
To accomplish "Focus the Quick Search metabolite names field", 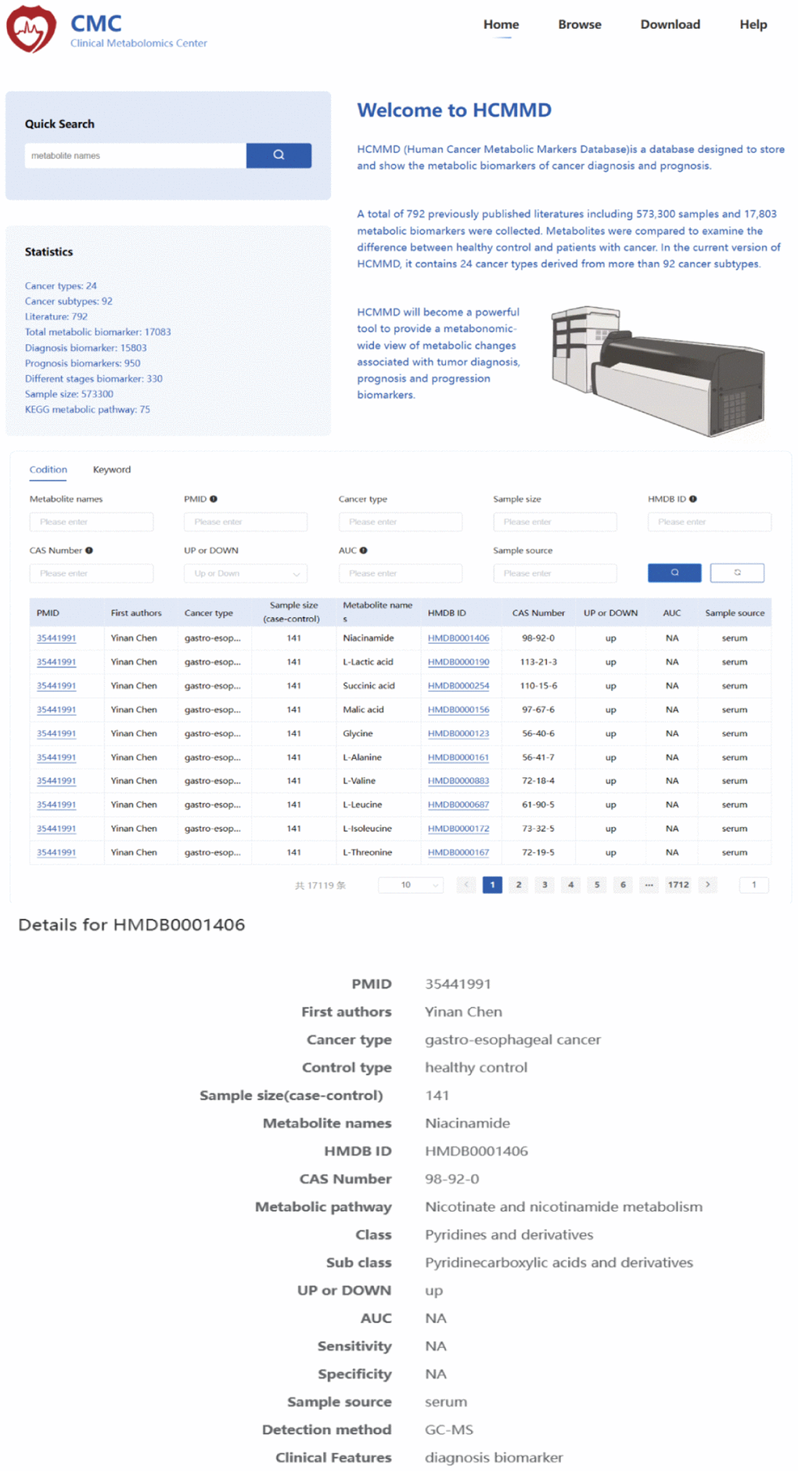I will [x=135, y=155].
